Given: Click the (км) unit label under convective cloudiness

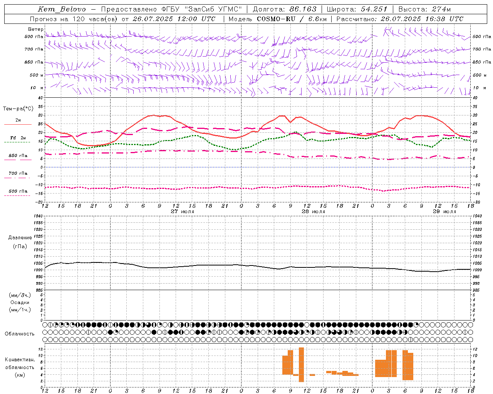Looking at the screenshot, I should (20, 375).
